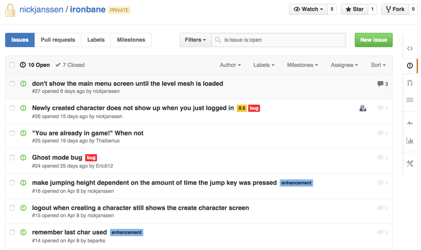Fork the ironbane repository
Screen dimensions: 421x250
[x=395, y=9]
